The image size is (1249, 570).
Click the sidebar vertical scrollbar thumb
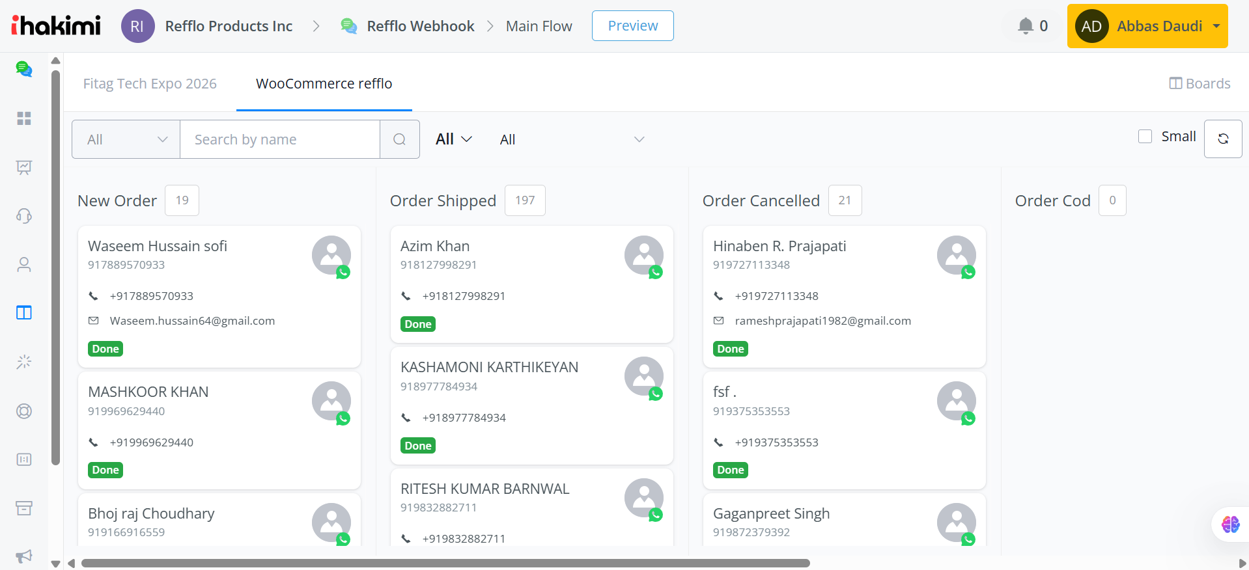pyautogui.click(x=56, y=267)
